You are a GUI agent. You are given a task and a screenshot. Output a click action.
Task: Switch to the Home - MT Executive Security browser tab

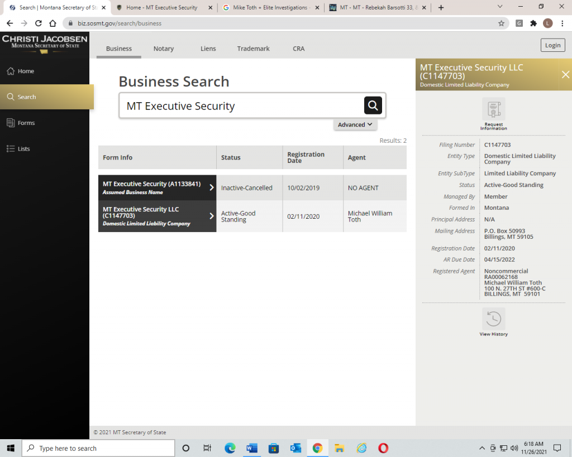161,8
